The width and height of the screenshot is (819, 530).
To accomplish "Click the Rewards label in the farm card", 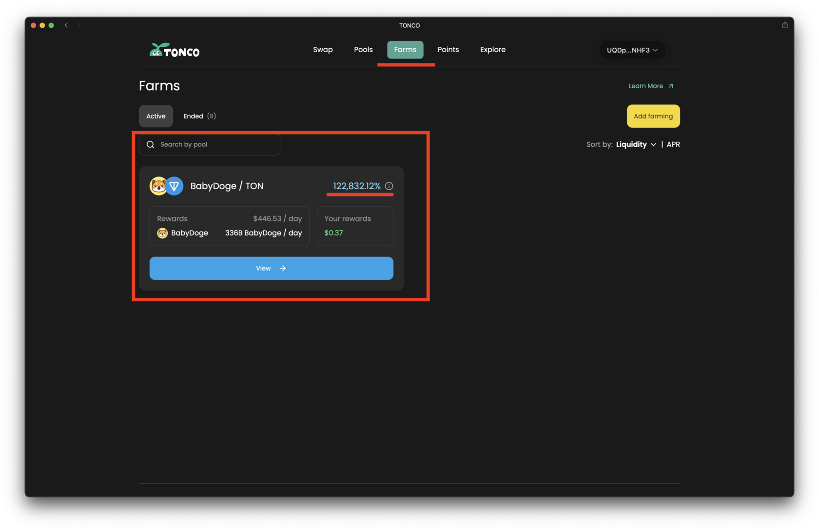I will coord(172,218).
